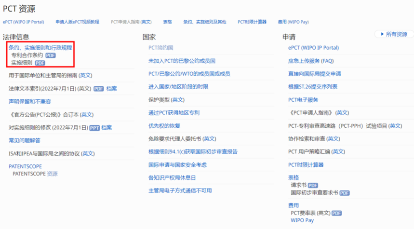Image resolution: width=414 pixels, height=229 pixels.
Task: Open 优先权的恢复 link
Action: tap(164, 126)
